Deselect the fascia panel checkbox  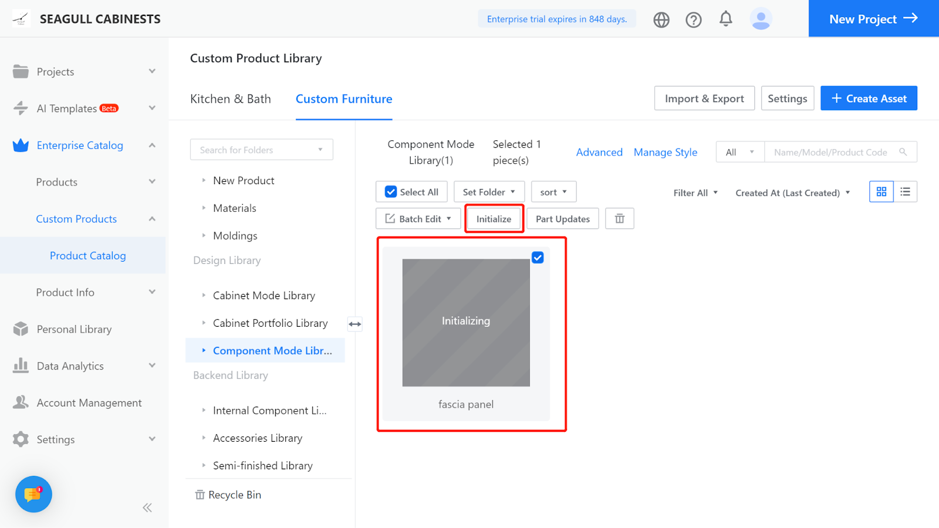point(538,258)
